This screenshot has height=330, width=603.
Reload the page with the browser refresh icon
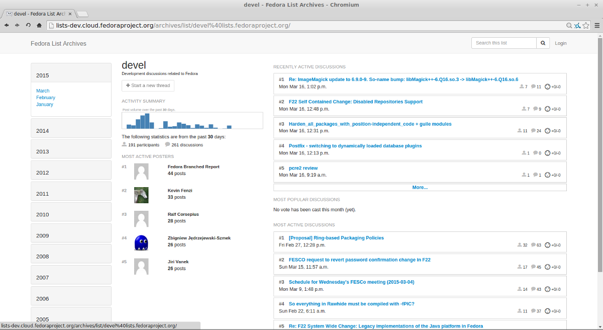click(x=29, y=25)
